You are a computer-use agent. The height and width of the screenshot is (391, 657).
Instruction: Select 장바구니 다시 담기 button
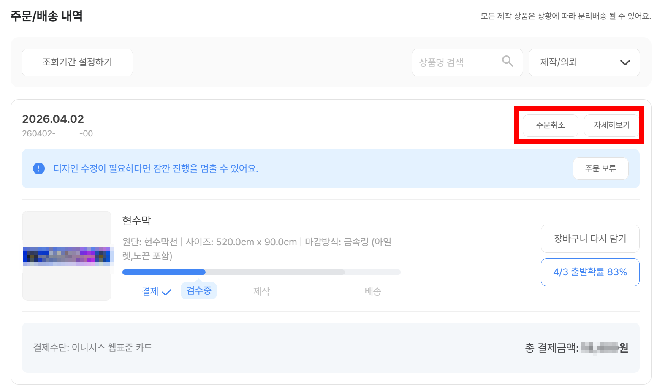(590, 239)
